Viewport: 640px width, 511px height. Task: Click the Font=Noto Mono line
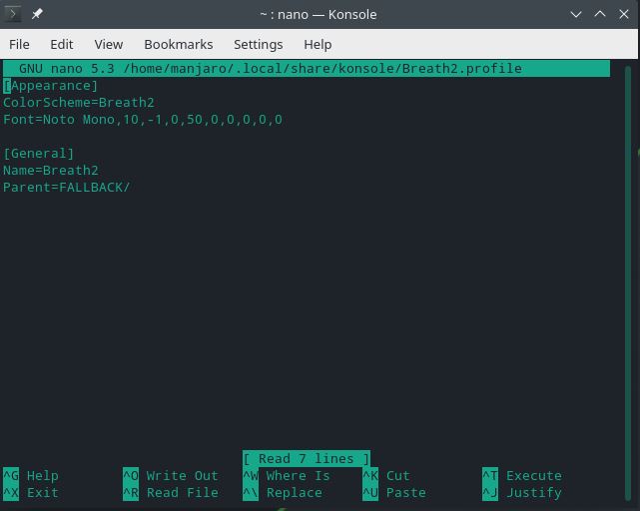coord(143,120)
